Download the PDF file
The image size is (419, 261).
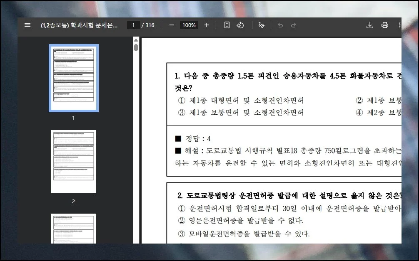369,25
